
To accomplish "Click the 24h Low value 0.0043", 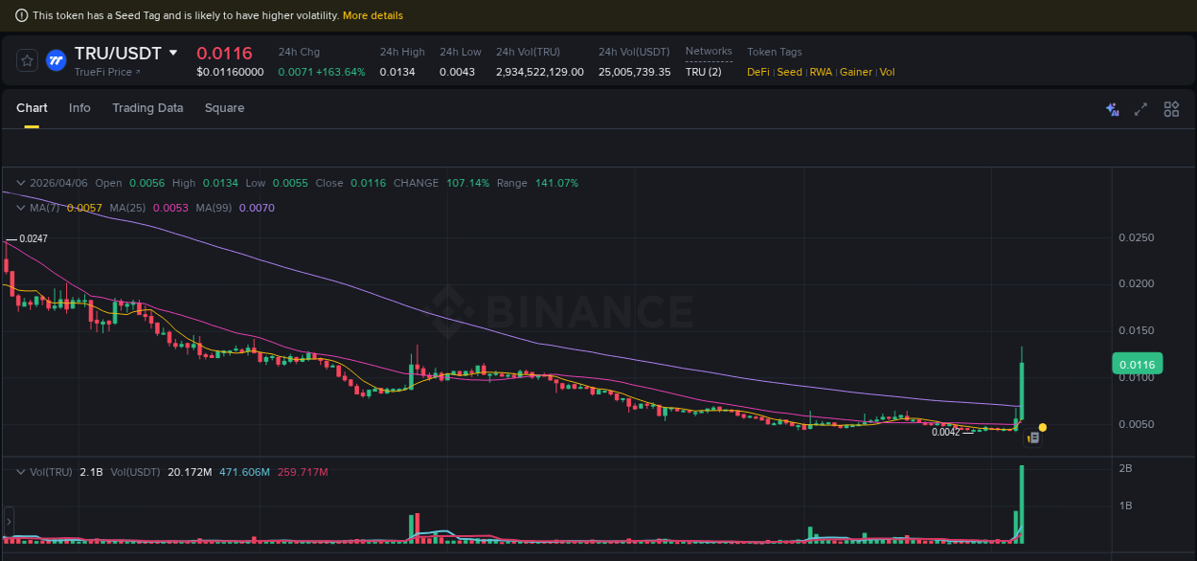I will click(x=457, y=72).
